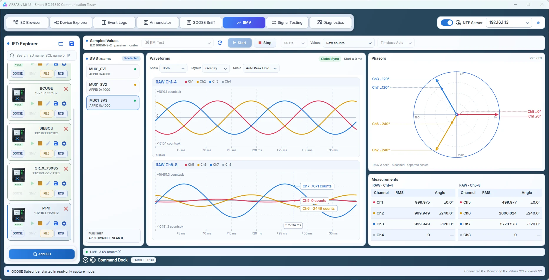Viewport: 549px width, 280px height.
Task: Remove the GR_X_7SX85 device
Action: click(66, 169)
